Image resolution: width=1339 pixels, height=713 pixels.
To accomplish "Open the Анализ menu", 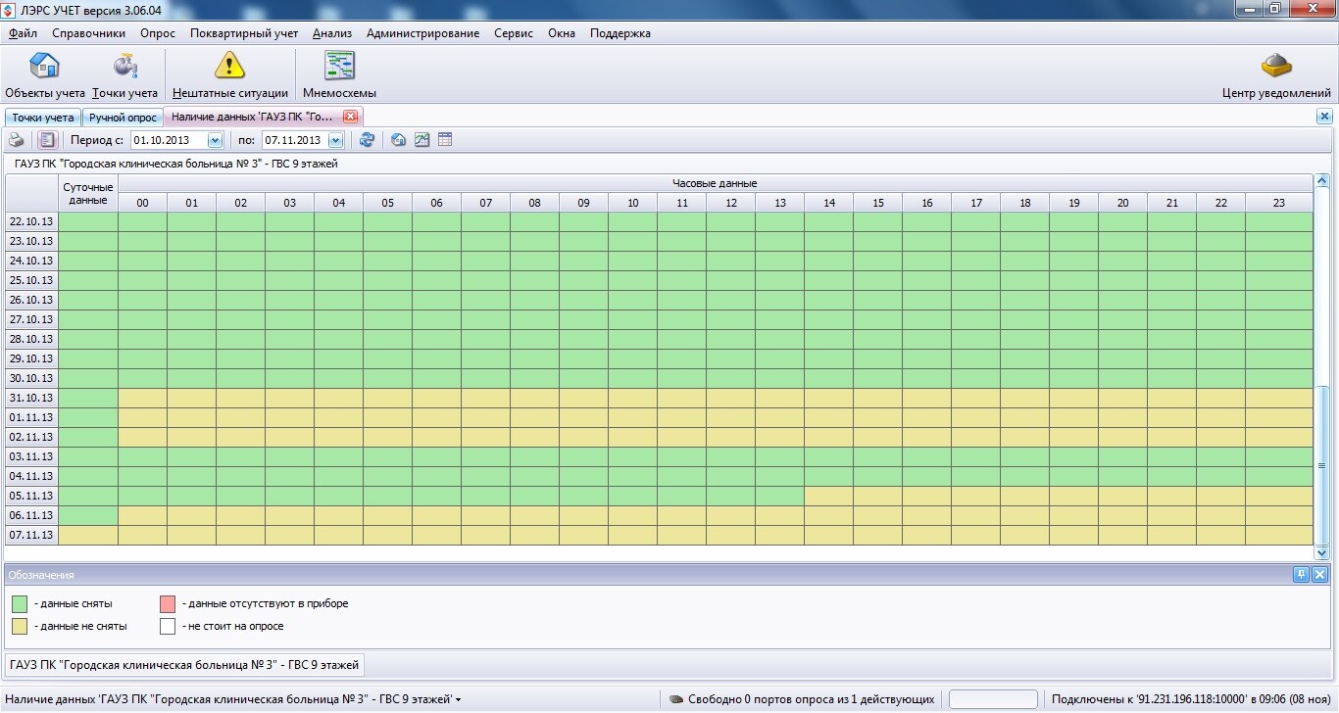I will point(332,33).
